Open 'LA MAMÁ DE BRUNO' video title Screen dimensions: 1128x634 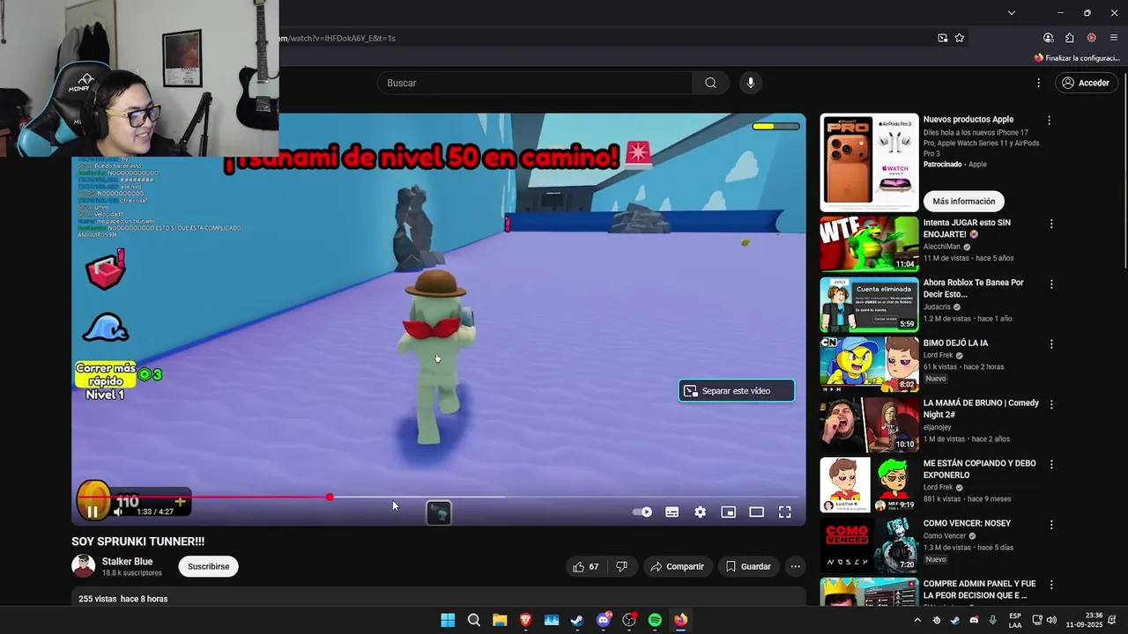981,409
